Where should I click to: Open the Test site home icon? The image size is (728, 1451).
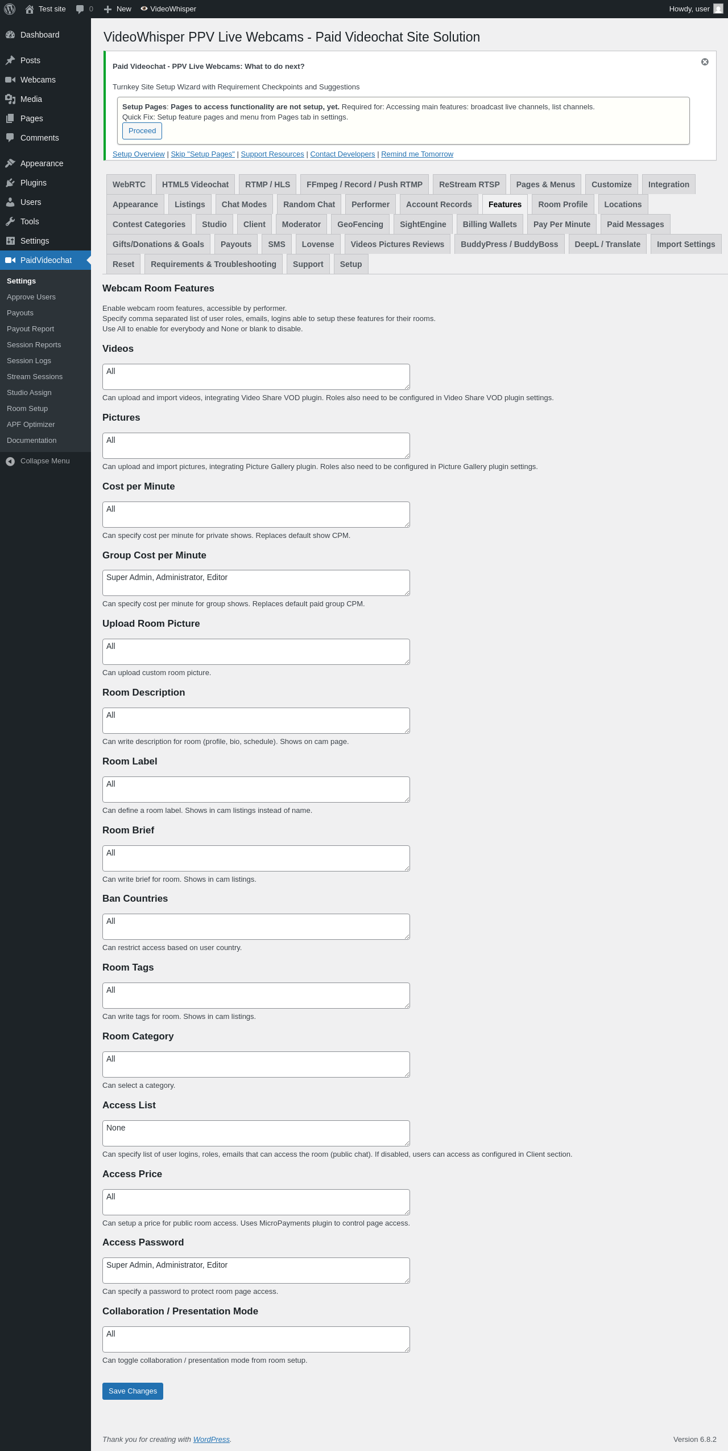[30, 9]
